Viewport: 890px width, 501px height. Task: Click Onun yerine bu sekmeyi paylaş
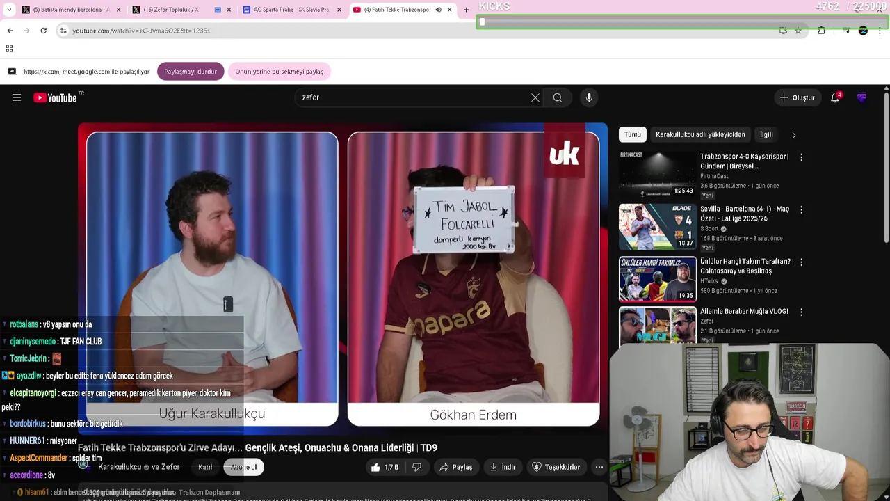(x=279, y=72)
